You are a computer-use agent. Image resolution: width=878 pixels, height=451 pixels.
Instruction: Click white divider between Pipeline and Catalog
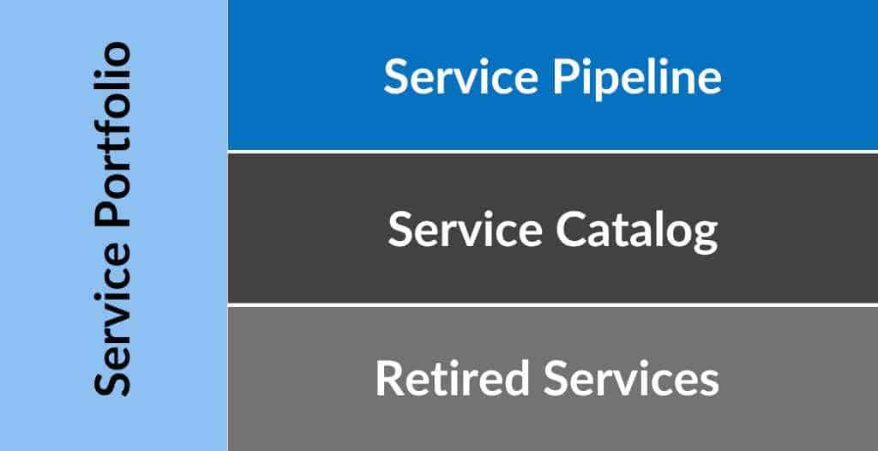(x=553, y=151)
